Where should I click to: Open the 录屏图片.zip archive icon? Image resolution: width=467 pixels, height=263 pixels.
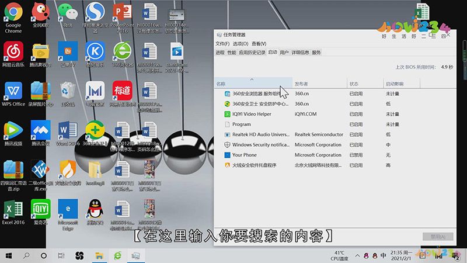pos(40,94)
